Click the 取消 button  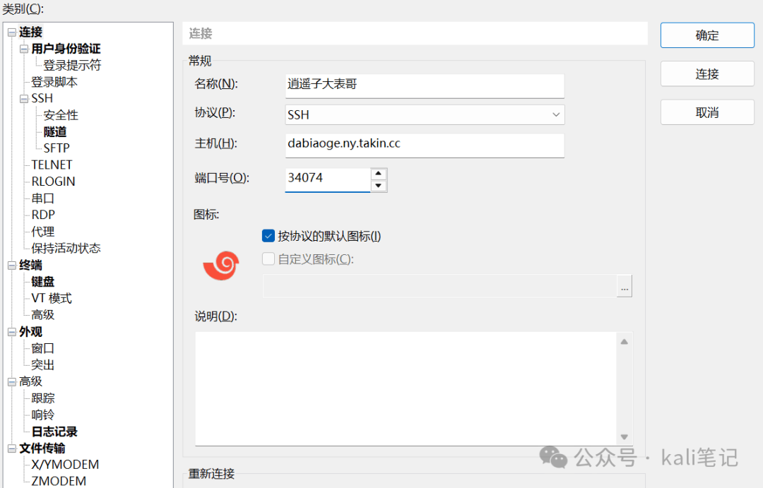click(x=707, y=112)
